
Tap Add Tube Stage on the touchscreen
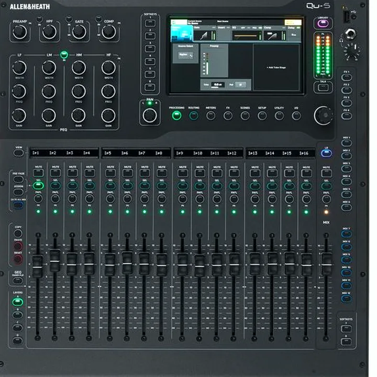276,68
